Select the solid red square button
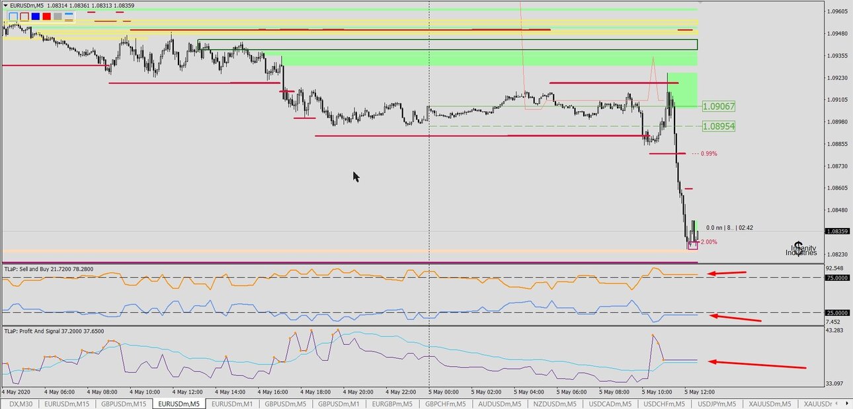The width and height of the screenshot is (853, 409). 47,16
